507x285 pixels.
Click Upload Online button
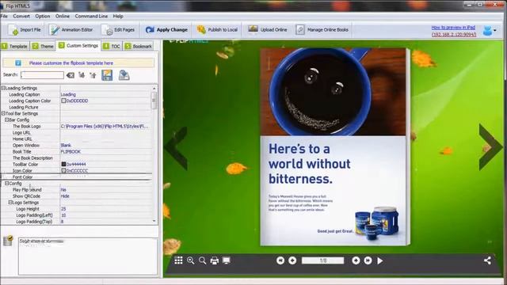pyautogui.click(x=268, y=30)
